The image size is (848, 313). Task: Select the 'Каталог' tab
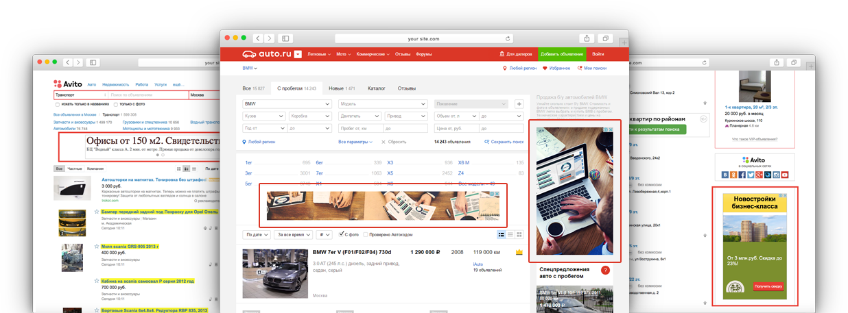[377, 88]
